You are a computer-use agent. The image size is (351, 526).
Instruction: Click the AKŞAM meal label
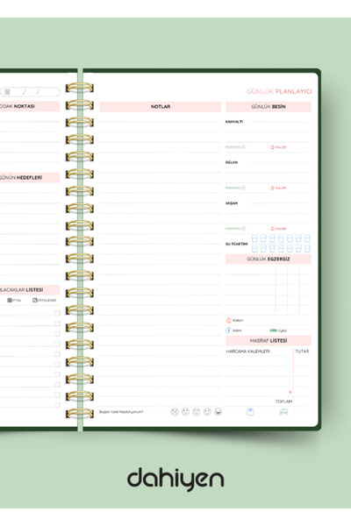point(232,203)
